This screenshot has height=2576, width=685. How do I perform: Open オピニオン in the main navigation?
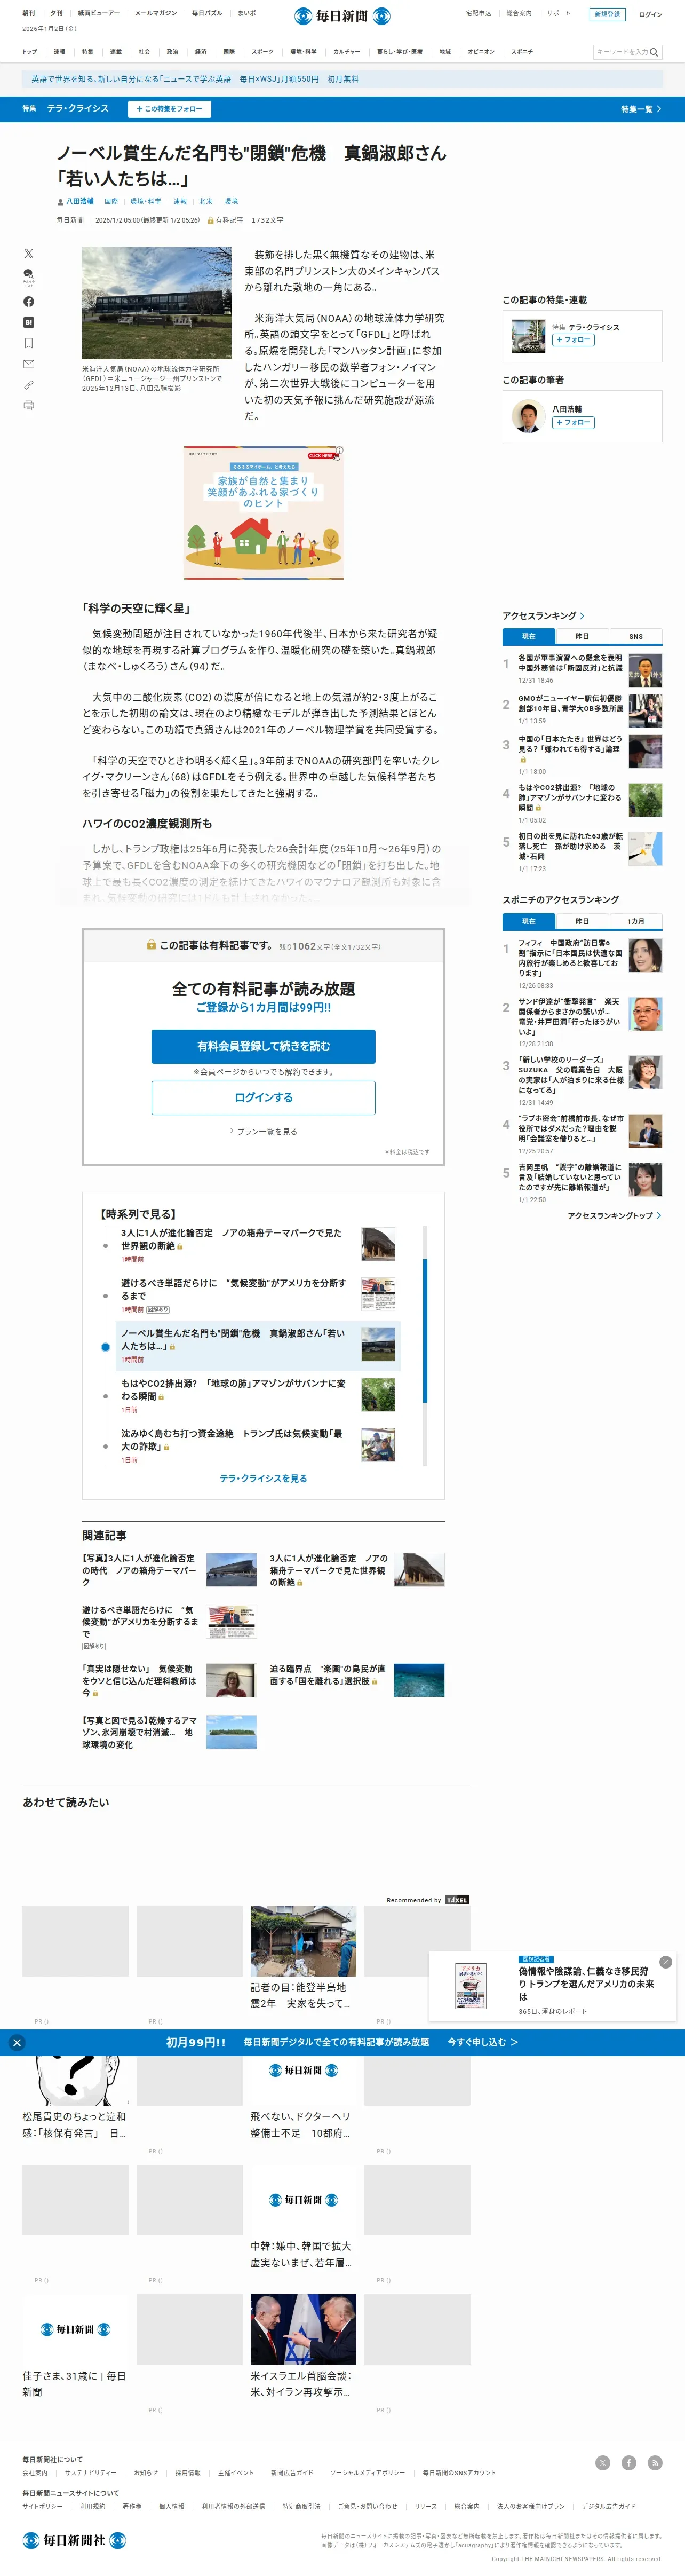[481, 51]
